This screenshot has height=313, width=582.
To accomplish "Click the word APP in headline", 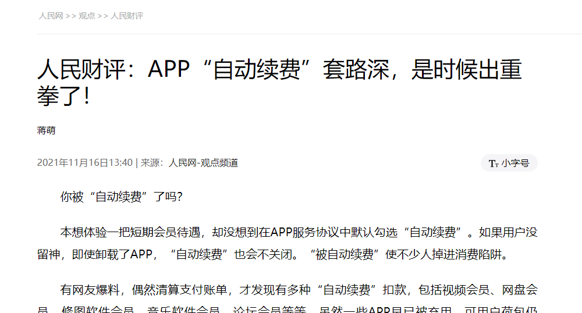I will click(x=169, y=70).
